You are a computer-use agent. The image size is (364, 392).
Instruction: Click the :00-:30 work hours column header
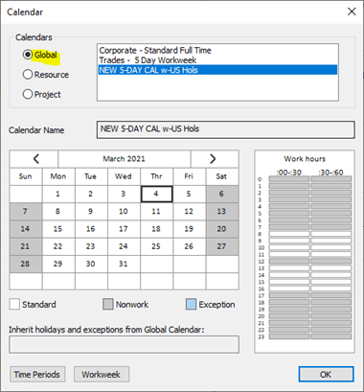click(289, 173)
